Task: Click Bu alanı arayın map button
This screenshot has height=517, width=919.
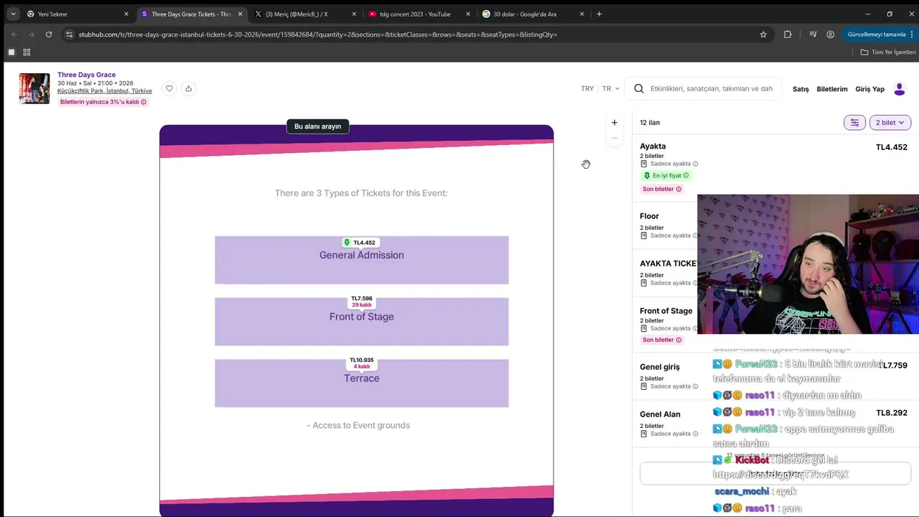Action: pos(317,126)
